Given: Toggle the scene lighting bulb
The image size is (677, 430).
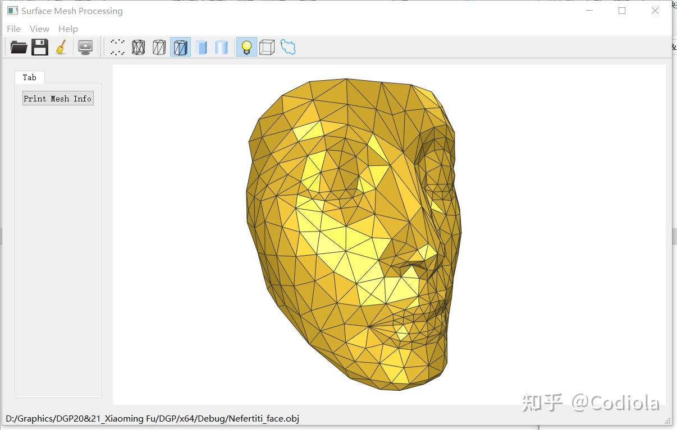Looking at the screenshot, I should point(246,47).
